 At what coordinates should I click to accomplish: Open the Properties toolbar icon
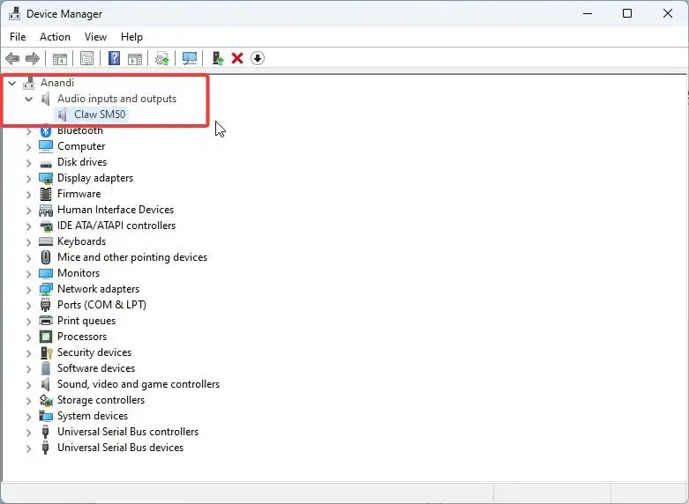coord(86,58)
